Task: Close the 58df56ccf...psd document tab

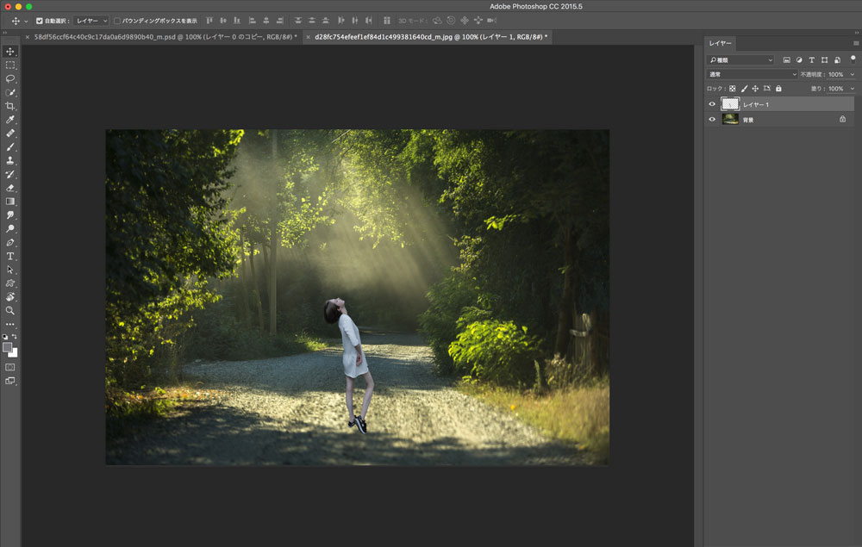Action: (28, 37)
